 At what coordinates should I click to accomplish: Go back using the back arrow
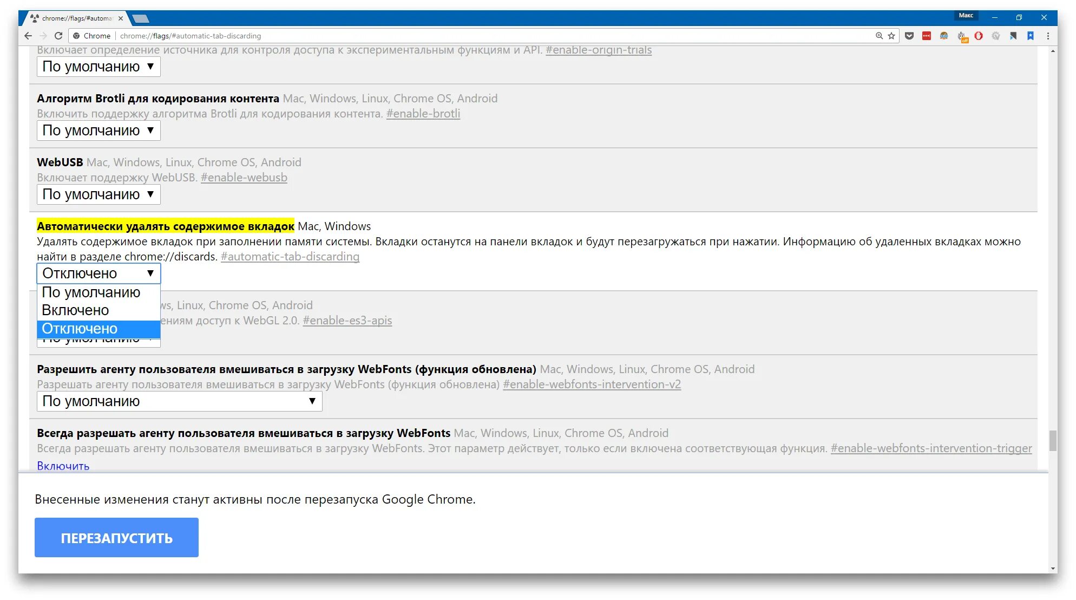[x=28, y=36]
